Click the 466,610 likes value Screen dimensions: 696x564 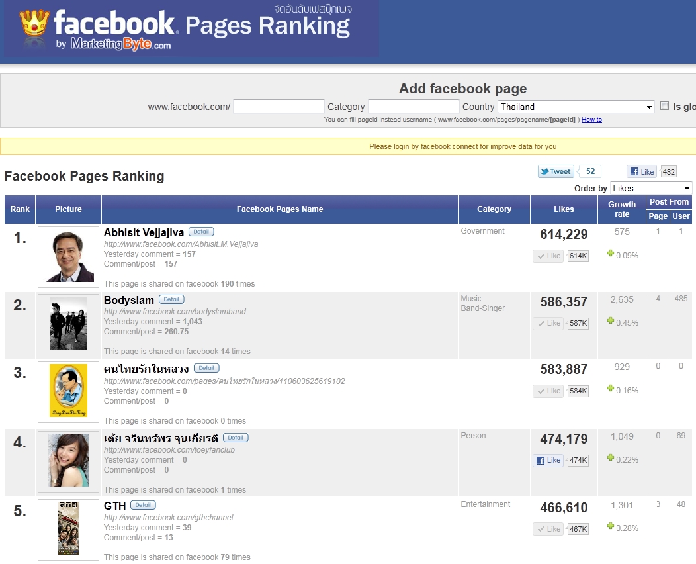pos(564,508)
